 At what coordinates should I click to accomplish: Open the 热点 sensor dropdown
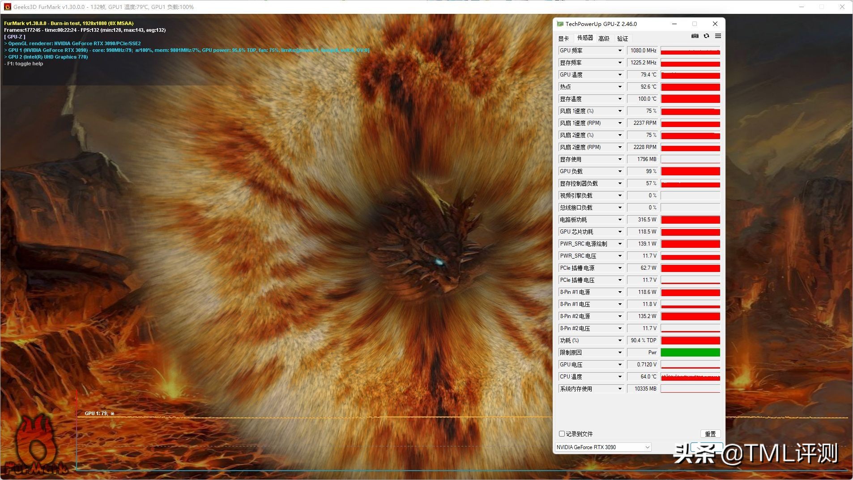tap(620, 87)
